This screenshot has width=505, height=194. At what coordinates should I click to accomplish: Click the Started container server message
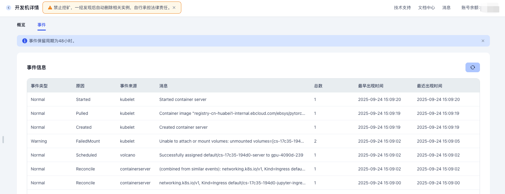click(183, 99)
